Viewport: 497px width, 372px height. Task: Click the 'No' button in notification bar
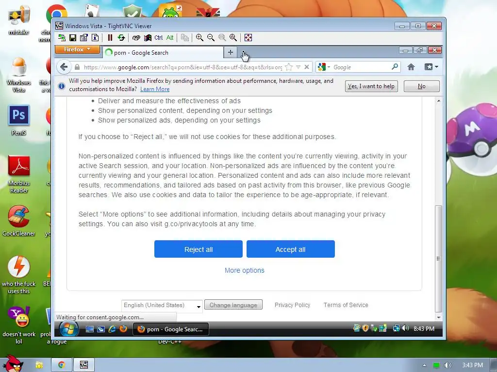(422, 86)
